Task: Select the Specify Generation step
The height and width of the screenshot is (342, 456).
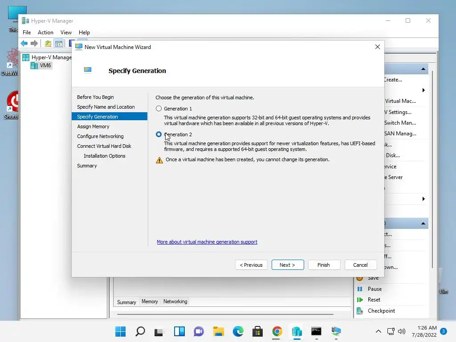Action: [x=110, y=117]
